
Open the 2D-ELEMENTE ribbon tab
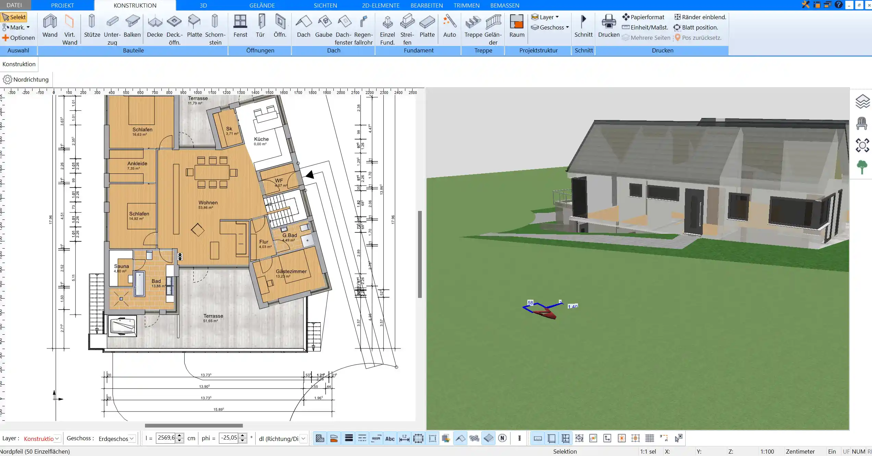click(x=381, y=5)
